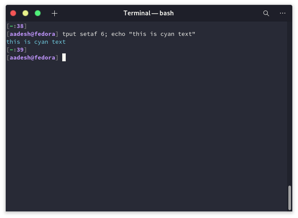Click the first aadesh@fedora prompt
The image size is (298, 218).
click(32, 34)
